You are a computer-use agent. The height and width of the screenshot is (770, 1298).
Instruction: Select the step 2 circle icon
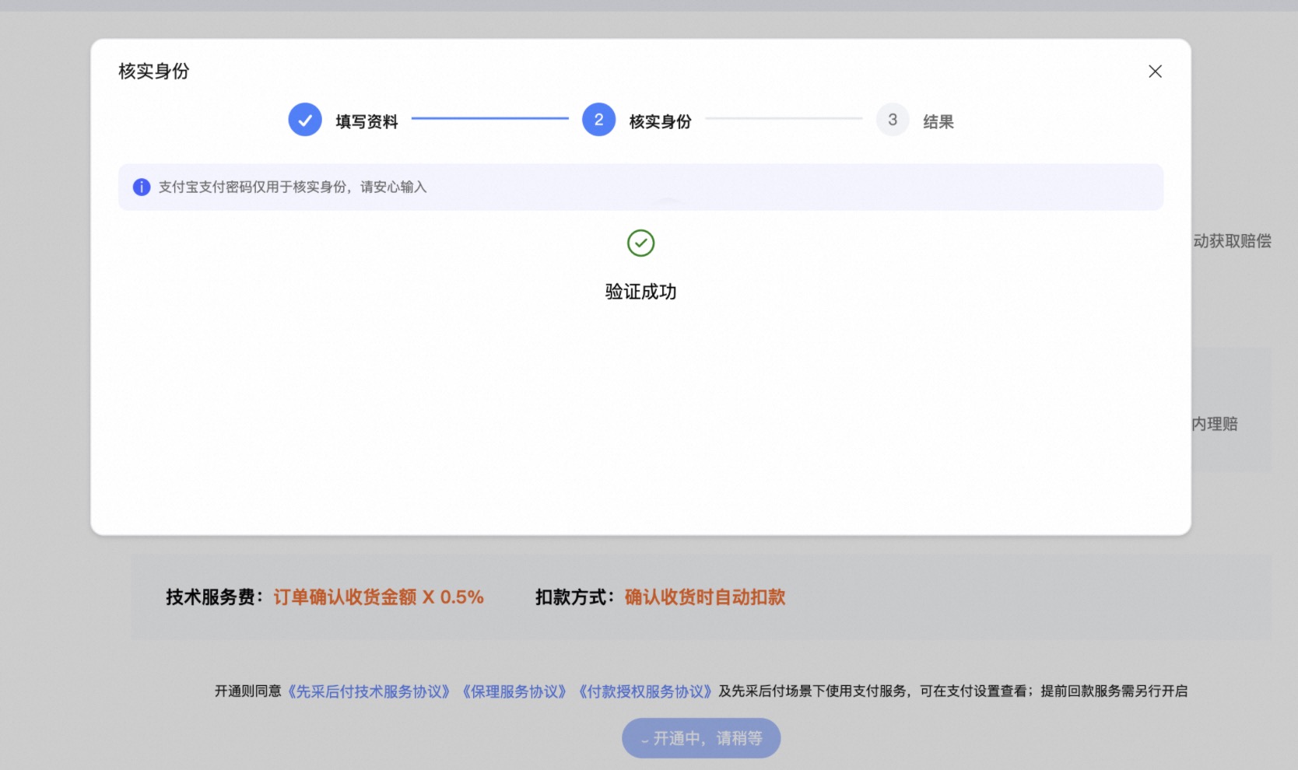(x=598, y=120)
